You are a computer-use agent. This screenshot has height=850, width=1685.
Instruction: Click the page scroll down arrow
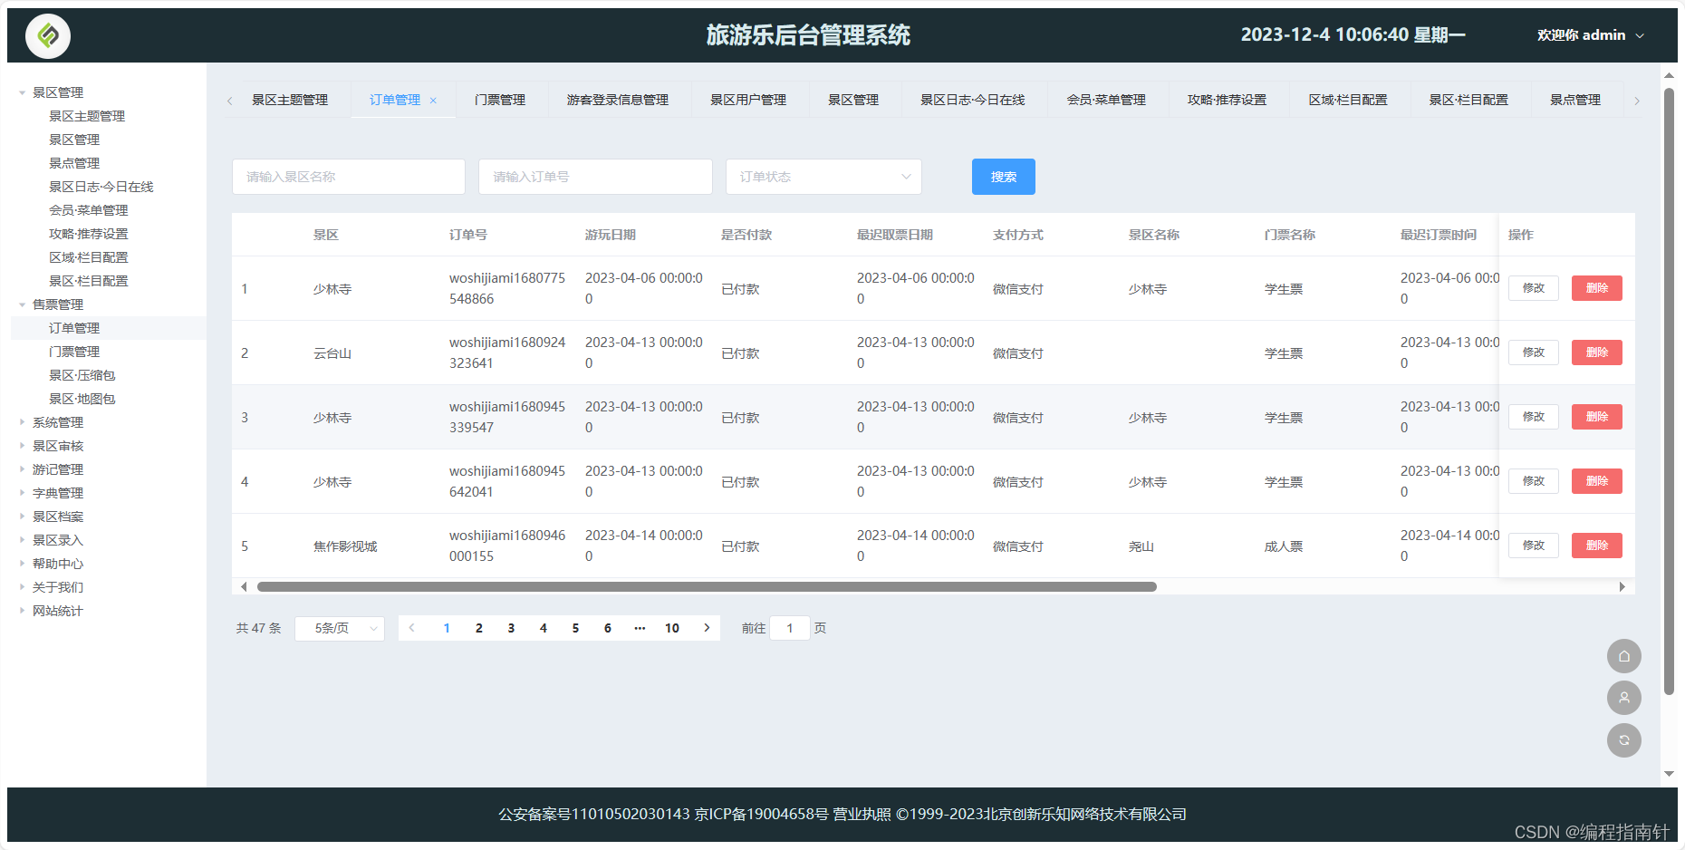(x=1669, y=775)
